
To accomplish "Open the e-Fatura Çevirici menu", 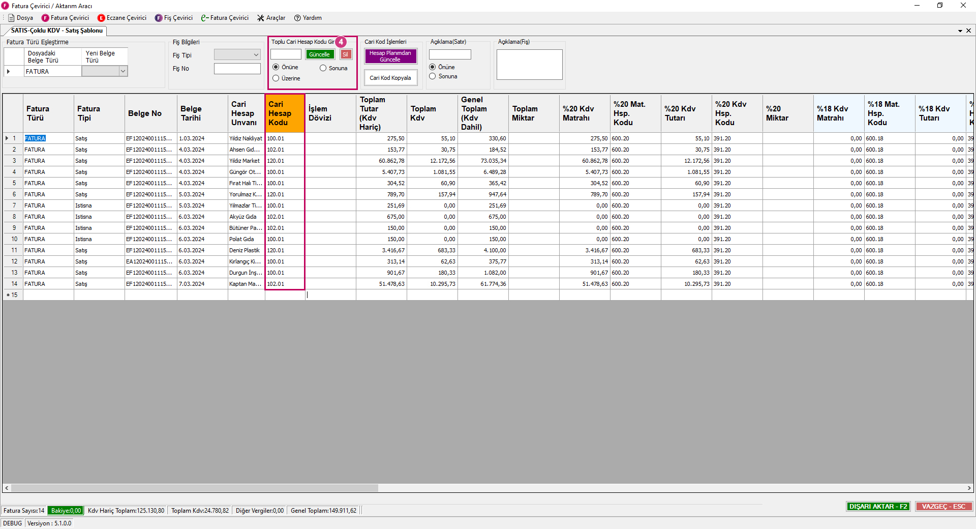I will pyautogui.click(x=225, y=18).
